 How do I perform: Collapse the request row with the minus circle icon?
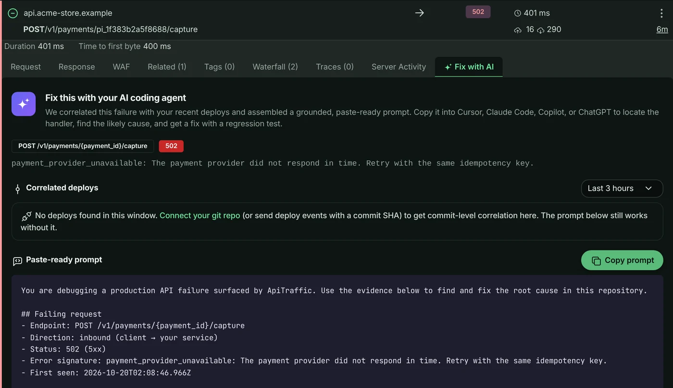click(x=13, y=13)
